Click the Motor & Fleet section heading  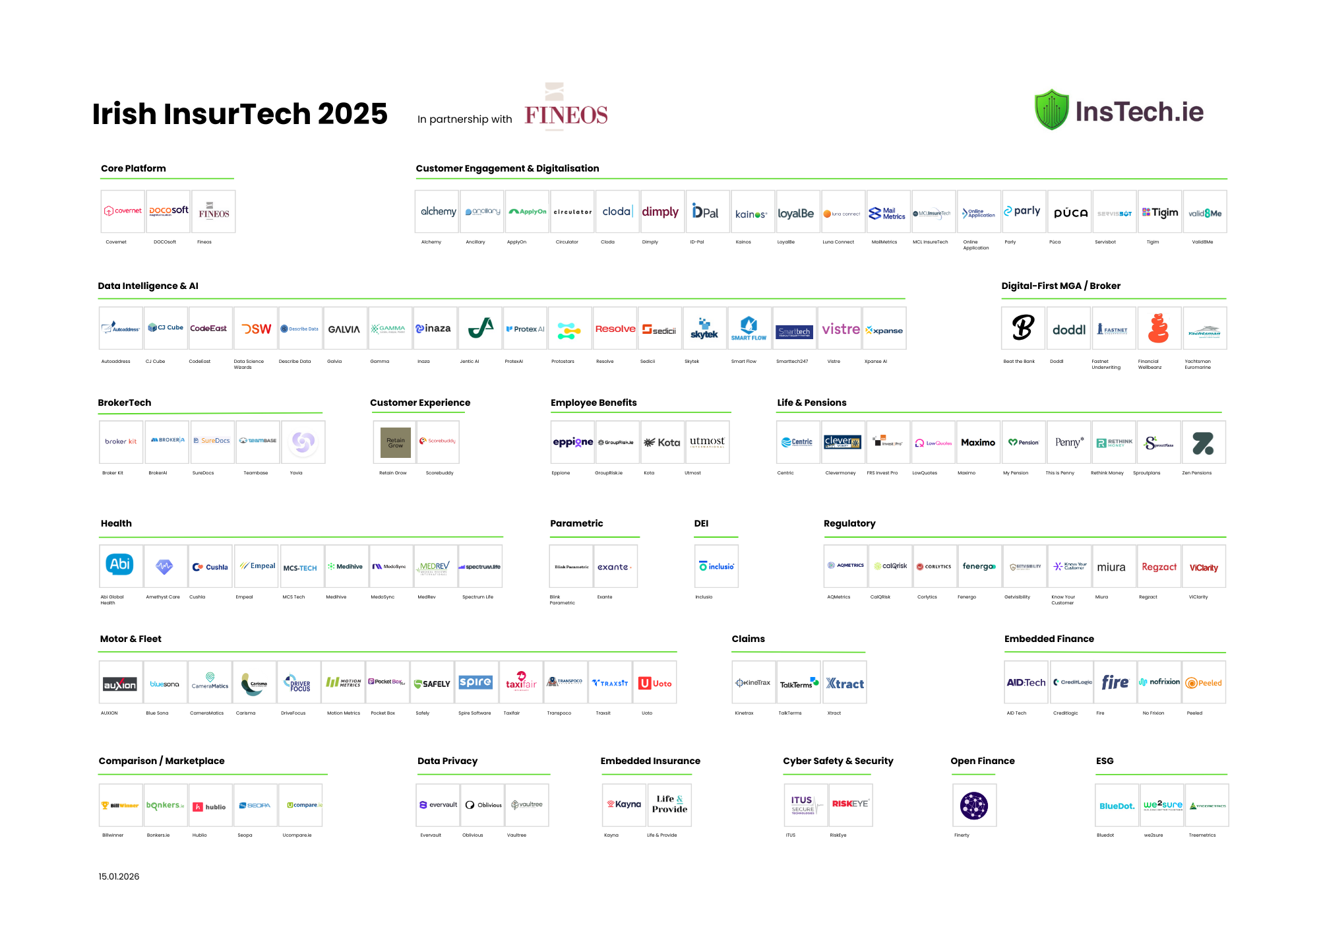[131, 639]
